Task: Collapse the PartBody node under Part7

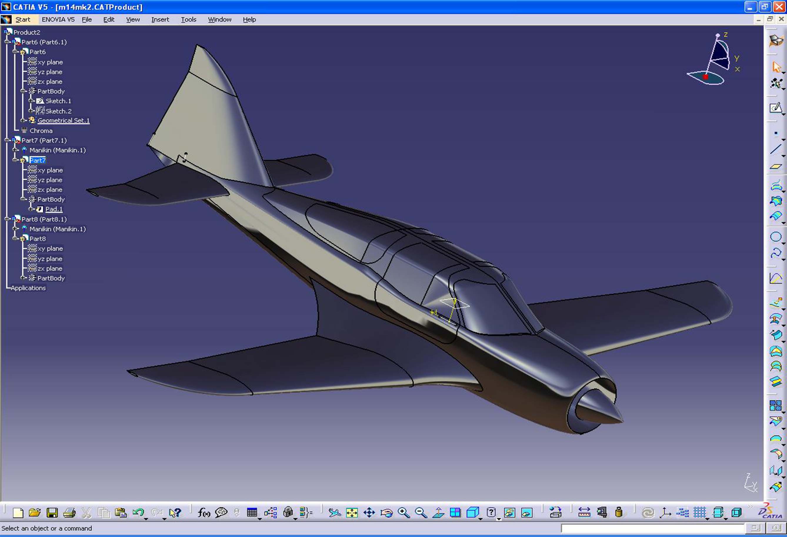Action: (23, 199)
